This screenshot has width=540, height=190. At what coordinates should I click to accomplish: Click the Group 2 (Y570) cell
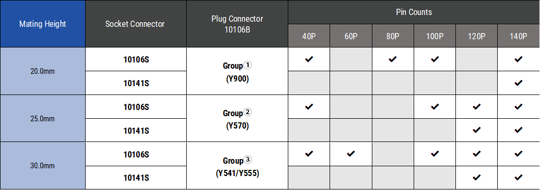pyautogui.click(x=237, y=119)
